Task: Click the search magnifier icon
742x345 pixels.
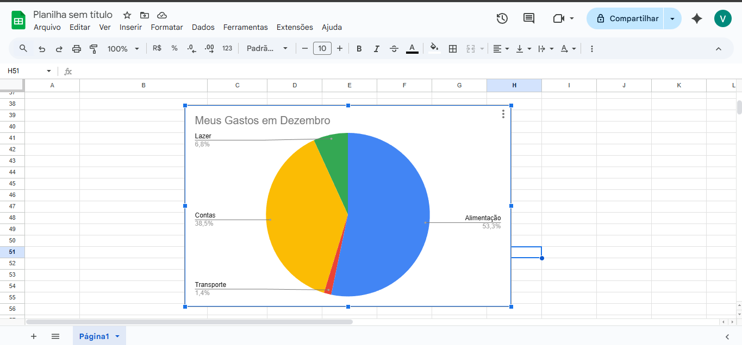Action: pos(23,48)
